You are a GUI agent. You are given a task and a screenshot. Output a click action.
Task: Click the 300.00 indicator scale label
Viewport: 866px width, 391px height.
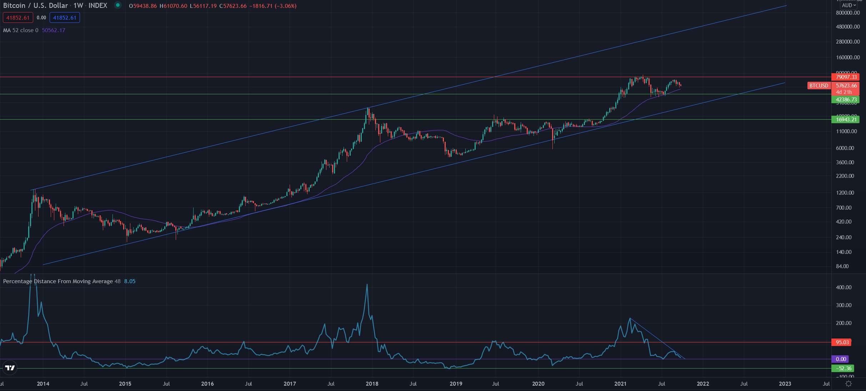click(844, 305)
